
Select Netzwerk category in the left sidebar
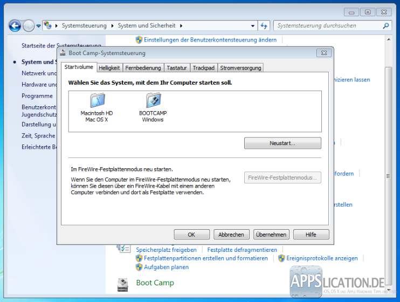tap(39, 73)
